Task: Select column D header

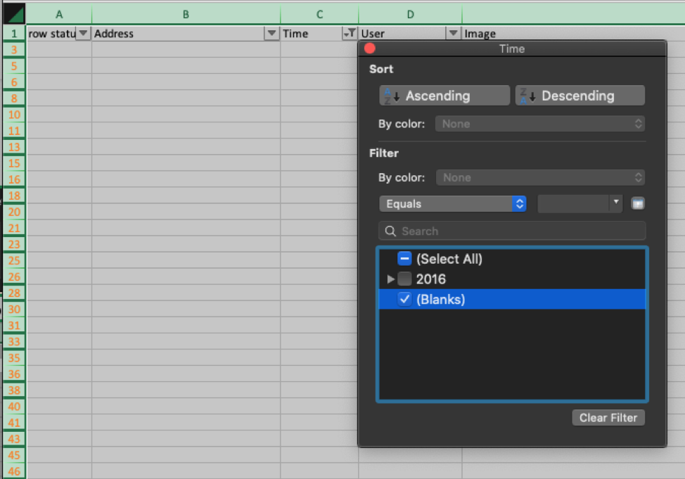Action: tap(410, 15)
